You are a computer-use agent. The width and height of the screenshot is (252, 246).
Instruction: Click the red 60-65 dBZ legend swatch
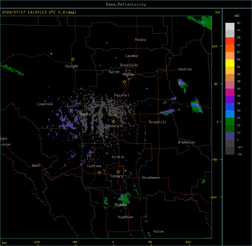230,41
